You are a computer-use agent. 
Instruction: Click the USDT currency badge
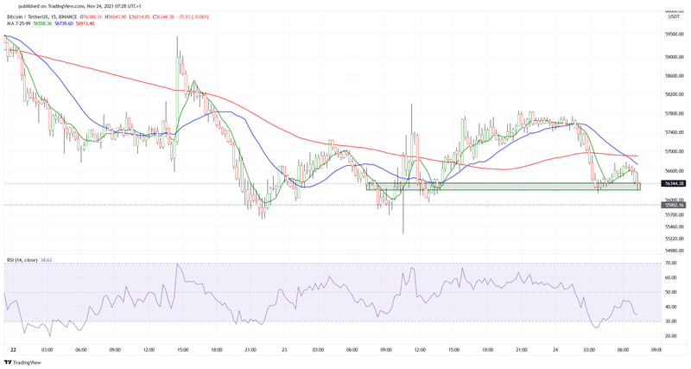click(674, 16)
